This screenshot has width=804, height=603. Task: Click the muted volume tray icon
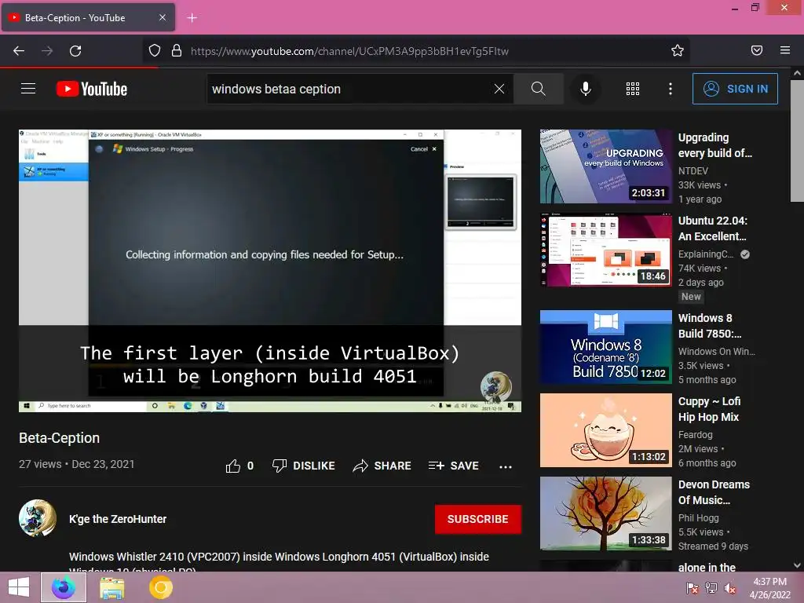pyautogui.click(x=730, y=588)
